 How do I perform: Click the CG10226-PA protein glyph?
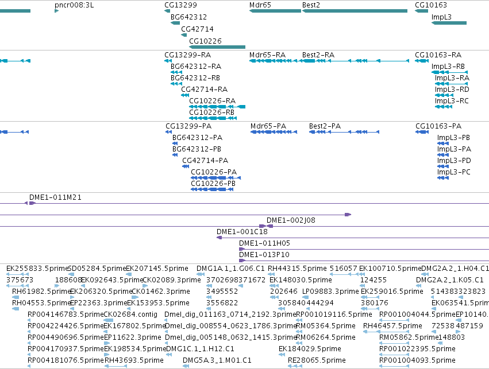[x=216, y=178]
